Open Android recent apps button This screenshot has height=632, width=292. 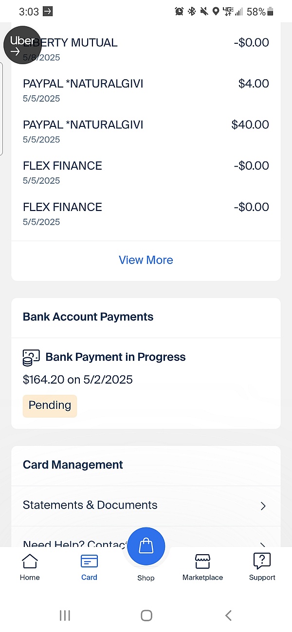(x=65, y=615)
